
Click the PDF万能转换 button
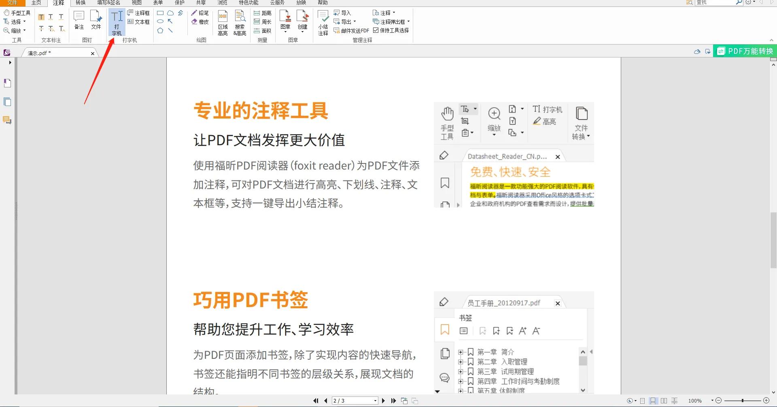pos(745,51)
